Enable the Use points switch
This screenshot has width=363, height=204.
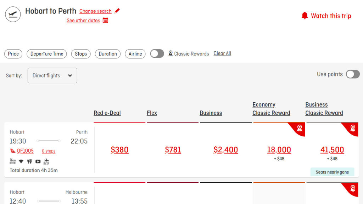coord(353,74)
